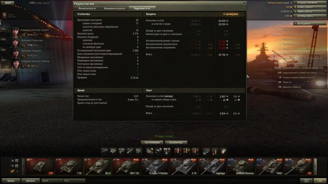Click the vehicle type filter icon

(12, 166)
